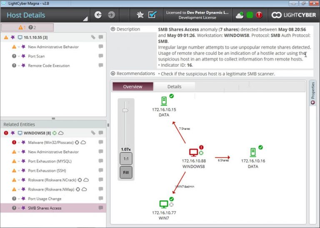Select the 172.16.10.16 DATA server node
Screen dimensions: 320x228
tap(253, 157)
